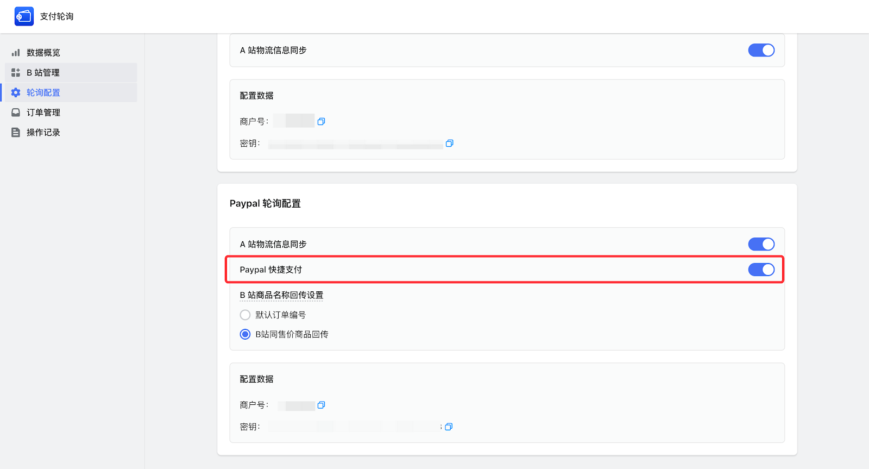Select the B站同售价商品回传 radio option
The width and height of the screenshot is (869, 469).
tap(245, 334)
